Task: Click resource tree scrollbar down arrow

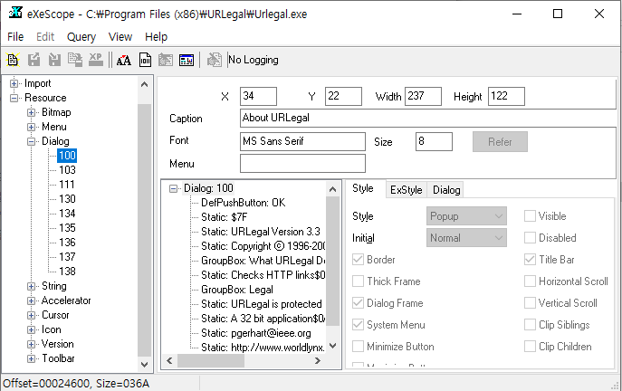Action: click(144, 364)
